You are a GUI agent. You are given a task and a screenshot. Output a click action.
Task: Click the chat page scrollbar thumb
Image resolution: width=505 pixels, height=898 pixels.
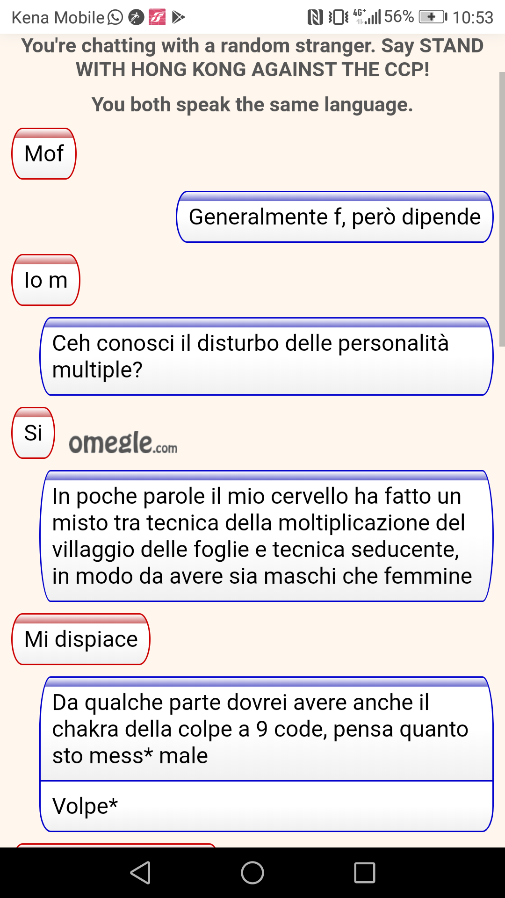pos(502,209)
